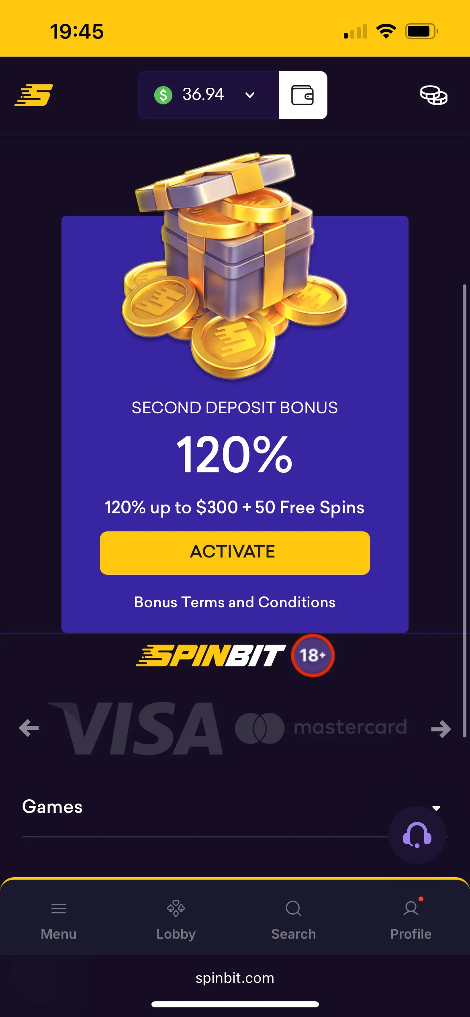Open the Menu tab
The height and width of the screenshot is (1017, 470).
pos(59,920)
